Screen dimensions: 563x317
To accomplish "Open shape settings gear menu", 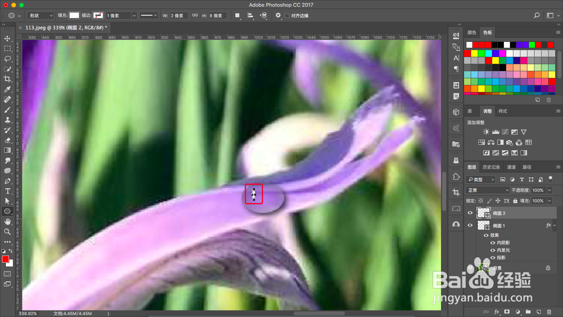I will click(278, 16).
